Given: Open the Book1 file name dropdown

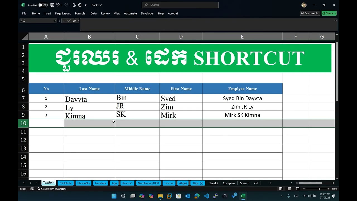Looking at the screenshot, I should pyautogui.click(x=97, y=5).
